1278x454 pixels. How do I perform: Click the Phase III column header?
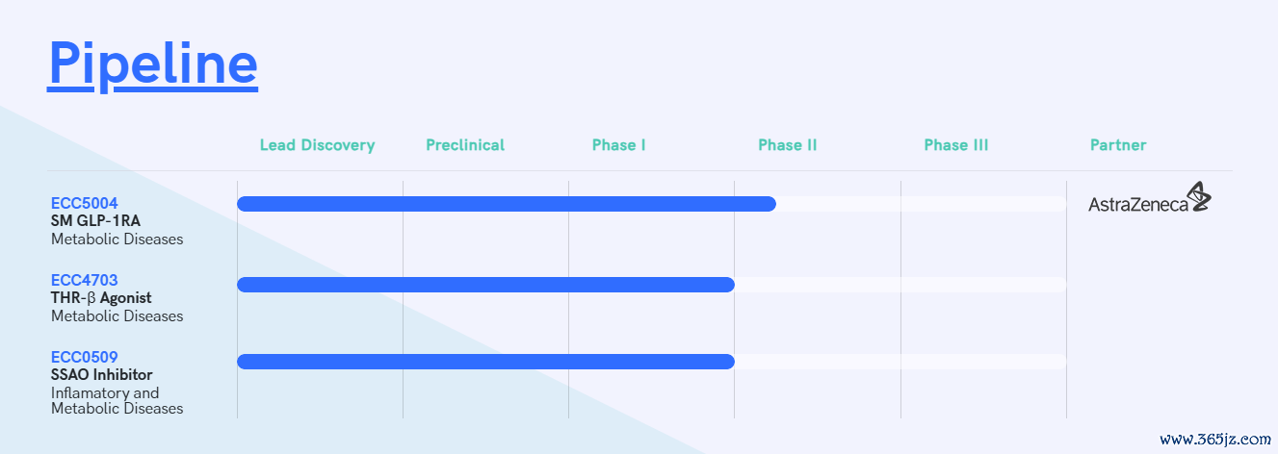coord(956,145)
